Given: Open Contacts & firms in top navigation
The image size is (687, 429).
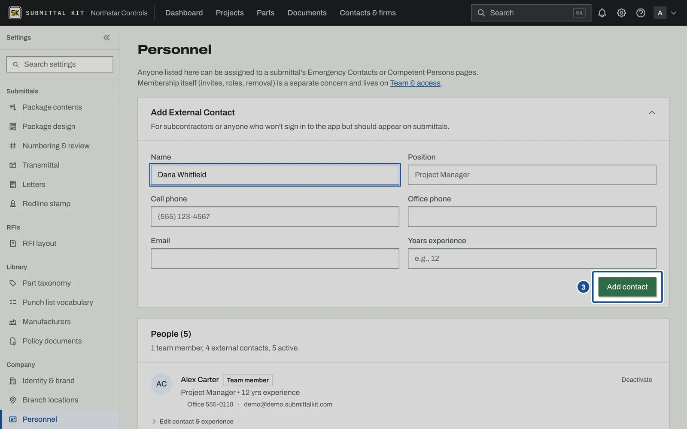Looking at the screenshot, I should click(x=368, y=13).
